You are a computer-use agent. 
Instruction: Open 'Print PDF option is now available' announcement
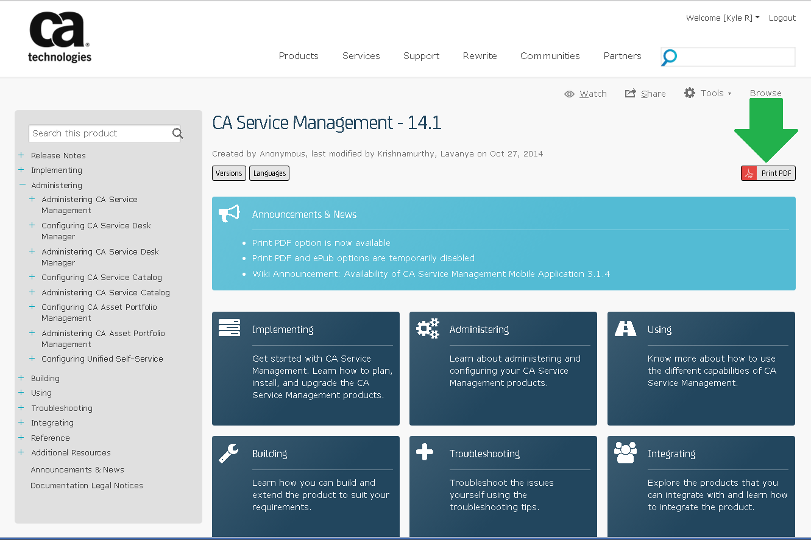321,242
